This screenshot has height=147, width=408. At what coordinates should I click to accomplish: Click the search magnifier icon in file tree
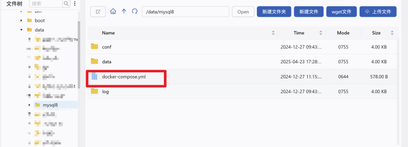pos(66,4)
